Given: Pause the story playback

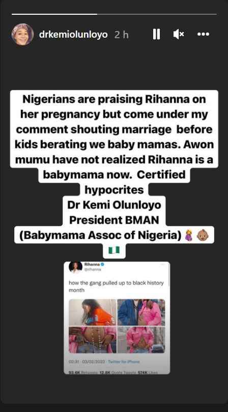Looking at the screenshot, I should pyautogui.click(x=156, y=34).
